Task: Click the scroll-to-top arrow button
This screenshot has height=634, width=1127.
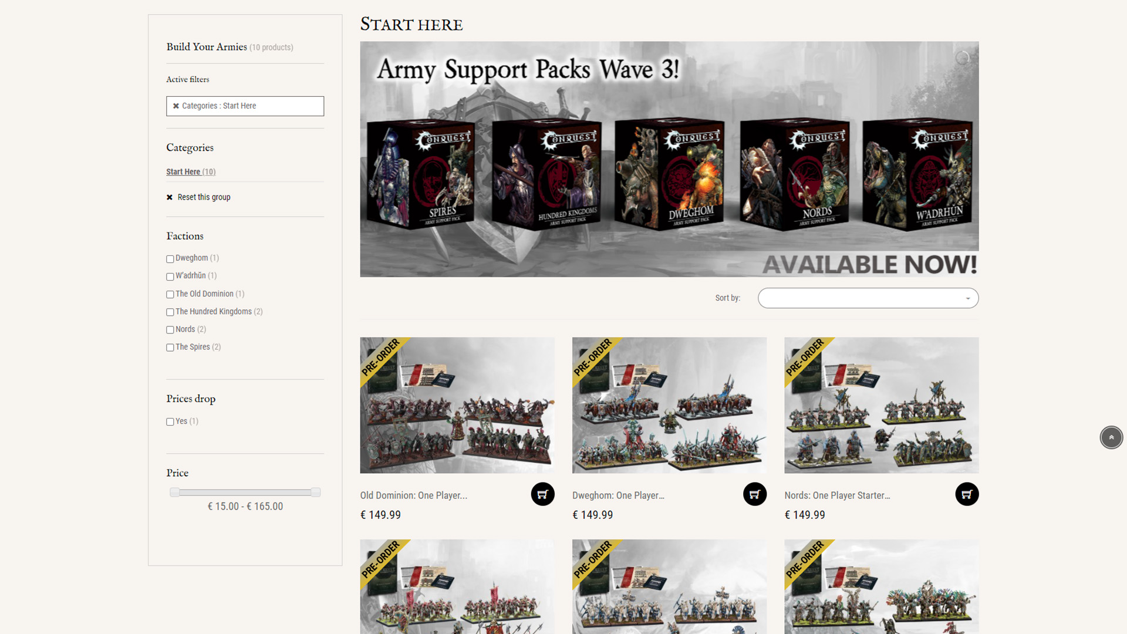Action: [x=1111, y=437]
